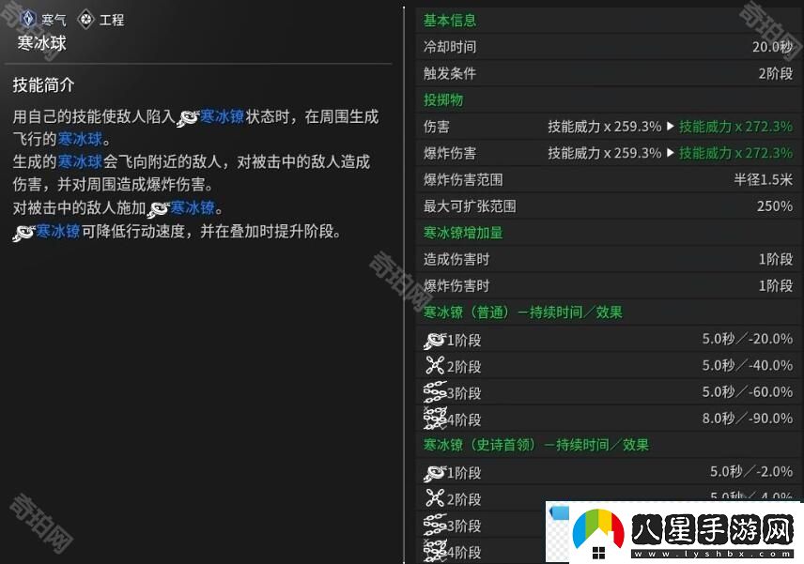Click the 寒冰镣 icon in first description line
804x564 pixels.
(188, 118)
